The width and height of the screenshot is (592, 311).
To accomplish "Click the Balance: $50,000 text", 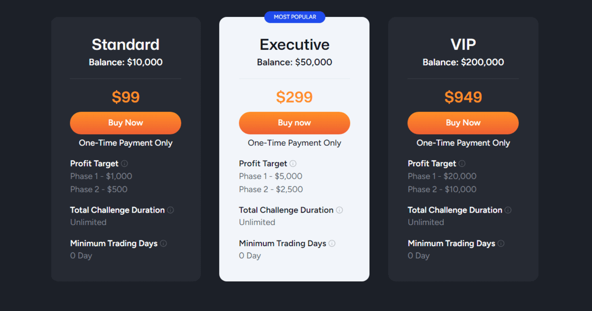I will 294,62.
